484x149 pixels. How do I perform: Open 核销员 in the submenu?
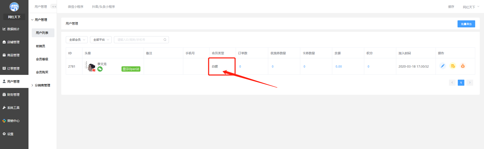pos(41,46)
